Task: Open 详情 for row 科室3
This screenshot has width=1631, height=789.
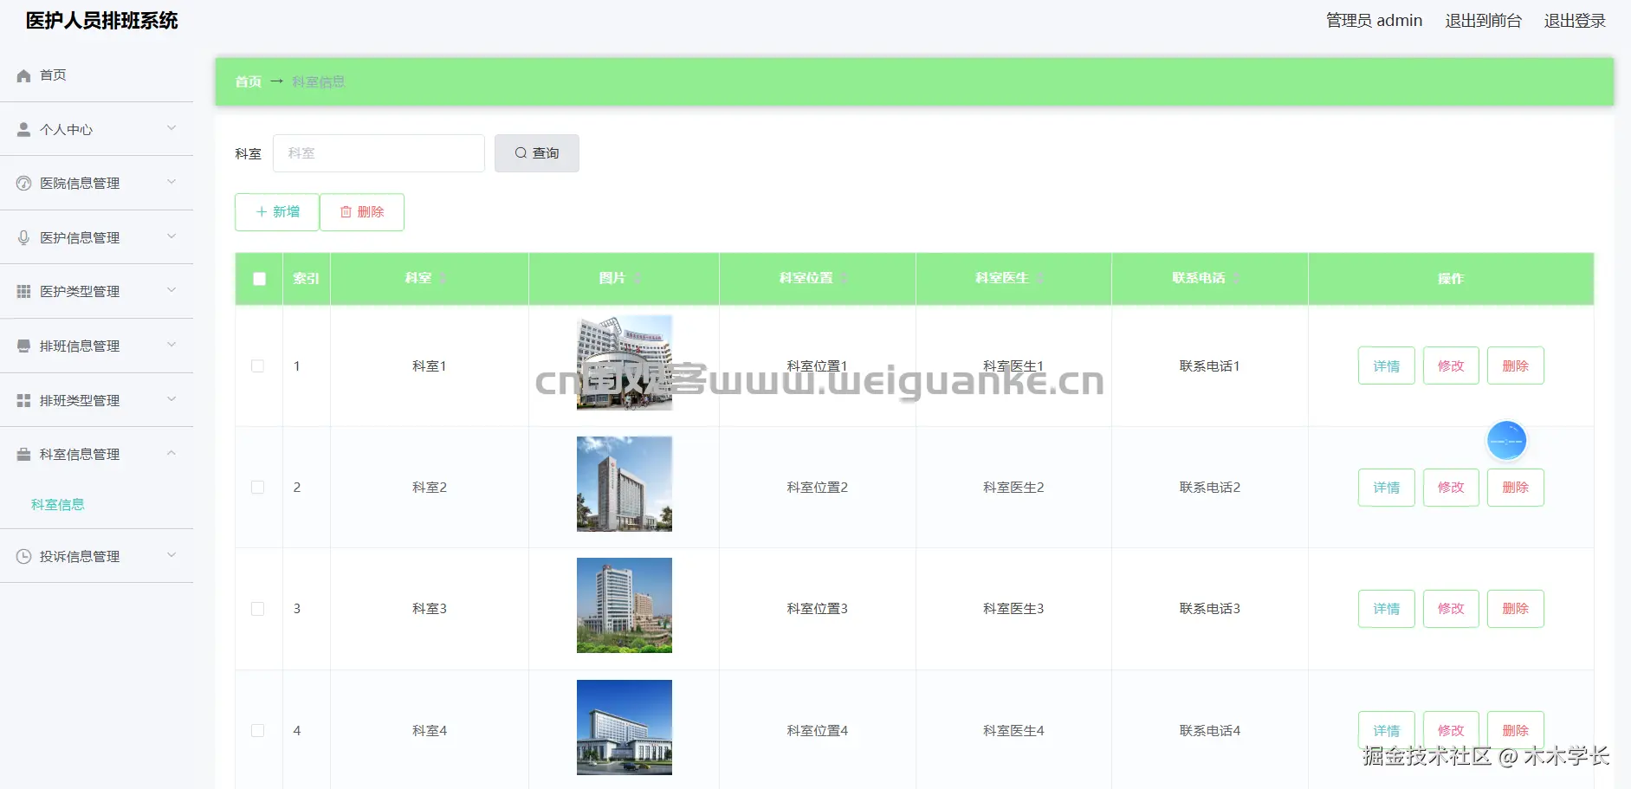Action: [x=1387, y=609]
